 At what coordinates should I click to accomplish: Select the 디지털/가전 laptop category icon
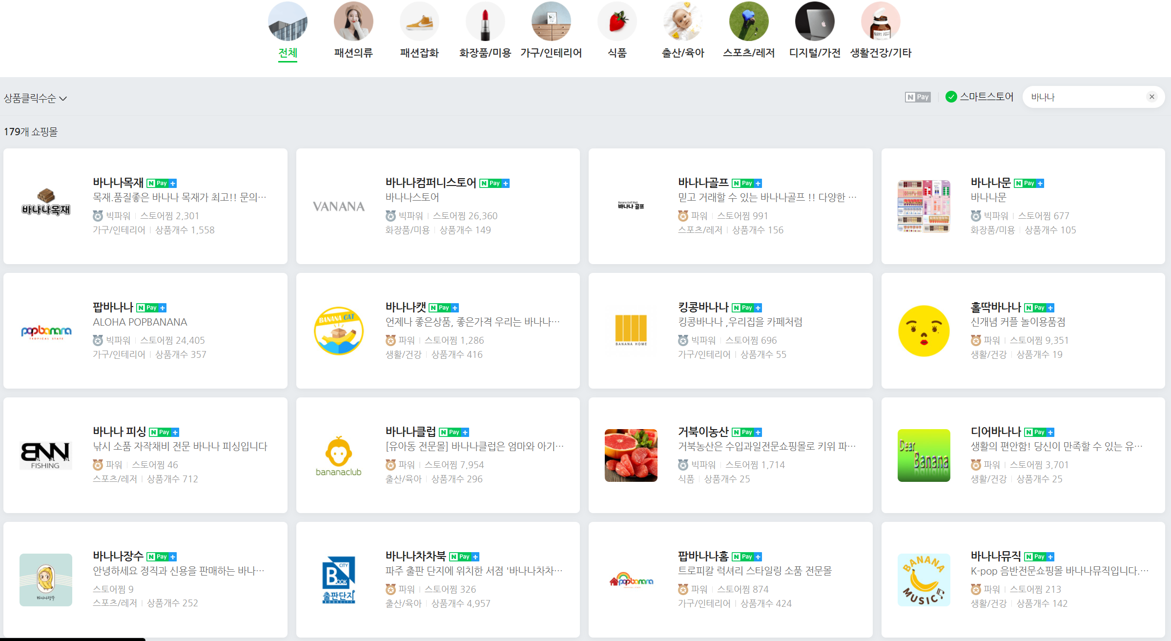pyautogui.click(x=815, y=21)
